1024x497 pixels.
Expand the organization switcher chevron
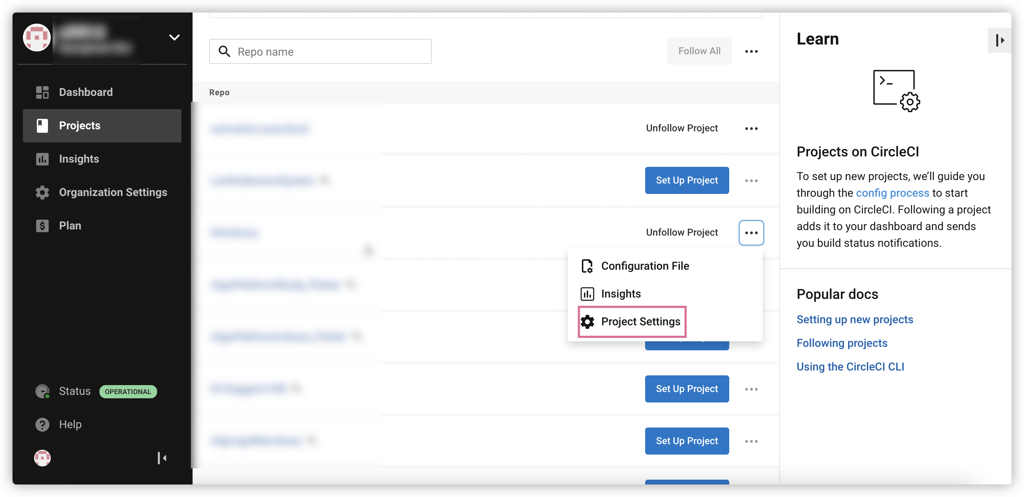click(x=174, y=38)
